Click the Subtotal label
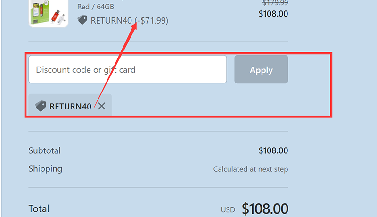 [44, 151]
